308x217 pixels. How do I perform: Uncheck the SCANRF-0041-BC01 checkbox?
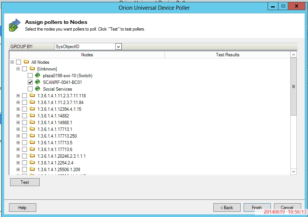(x=30, y=82)
